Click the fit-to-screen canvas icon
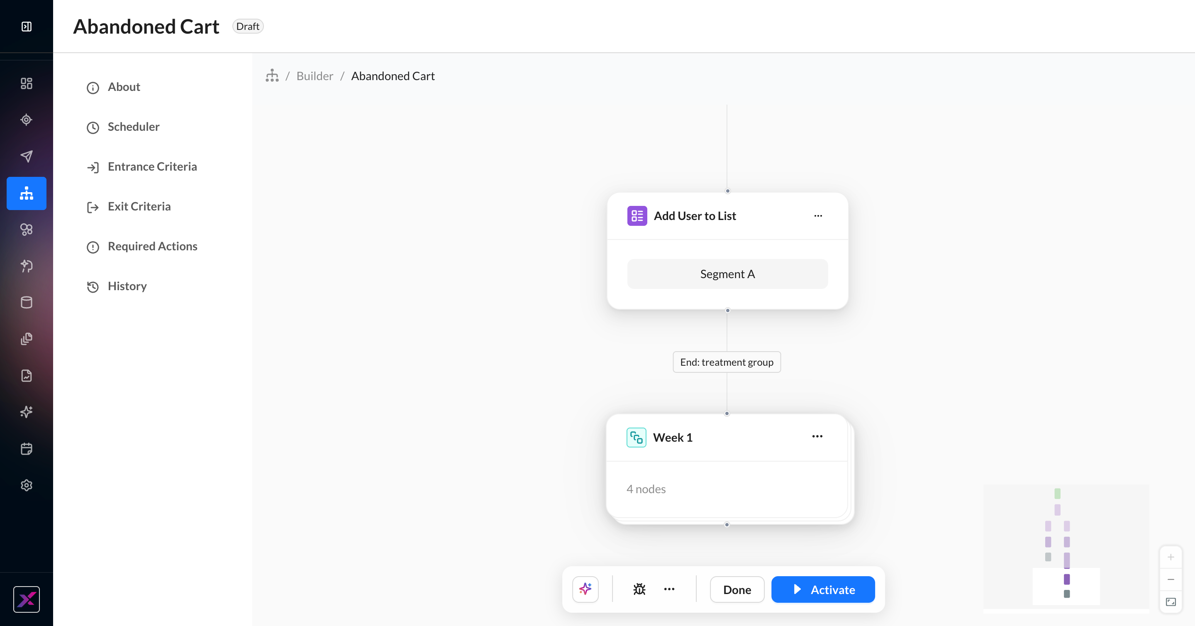Image resolution: width=1195 pixels, height=626 pixels. (1171, 602)
